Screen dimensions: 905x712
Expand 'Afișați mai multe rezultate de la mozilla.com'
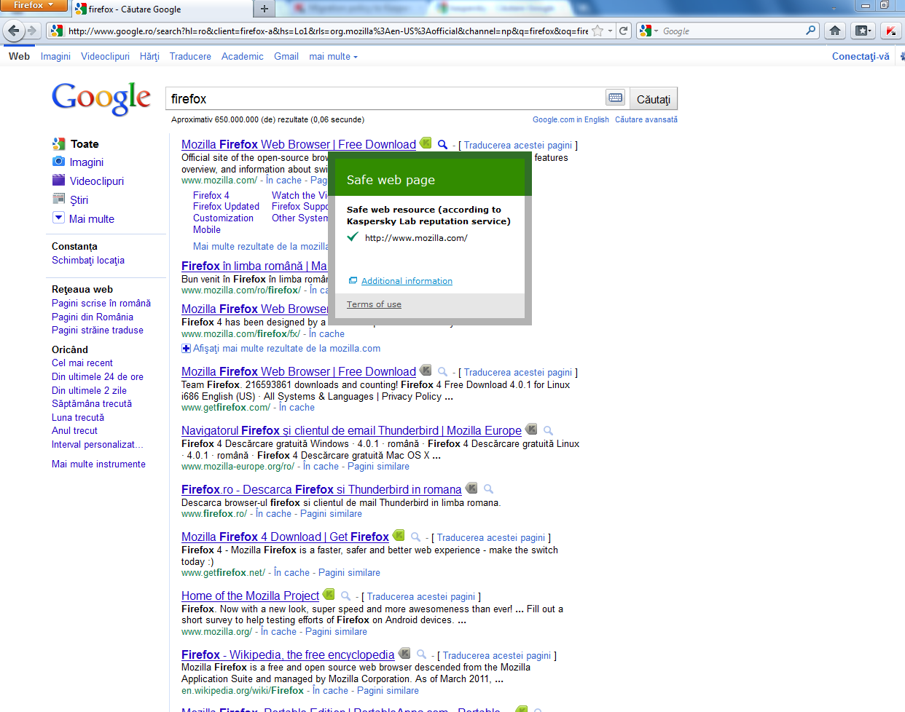click(281, 348)
